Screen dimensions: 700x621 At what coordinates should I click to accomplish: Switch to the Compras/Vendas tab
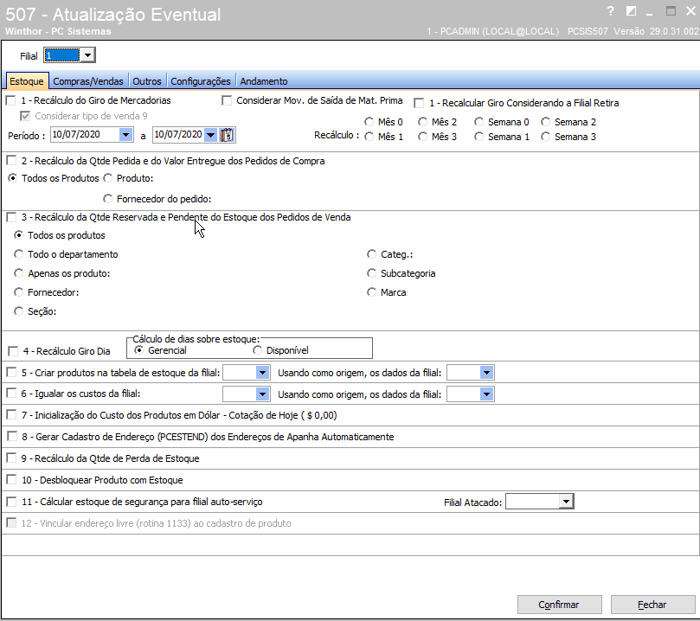88,81
